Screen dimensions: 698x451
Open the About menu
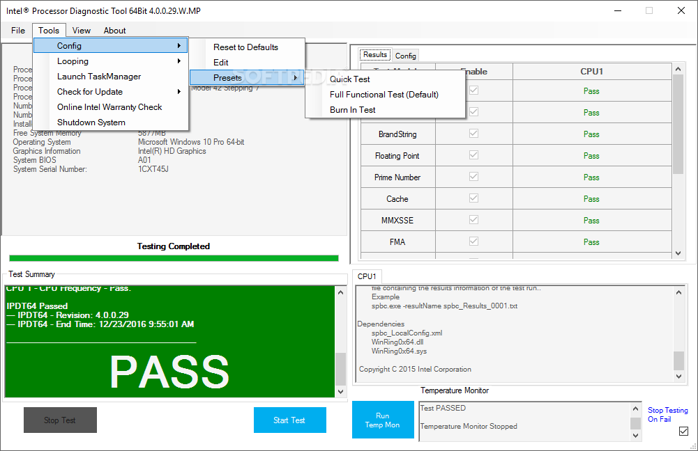[x=115, y=30]
